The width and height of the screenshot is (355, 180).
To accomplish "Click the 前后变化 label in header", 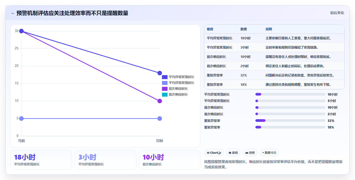I will click(x=337, y=13).
